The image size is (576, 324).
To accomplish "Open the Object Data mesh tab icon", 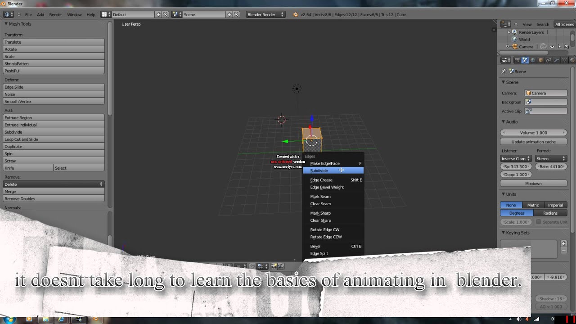I will (x=564, y=60).
